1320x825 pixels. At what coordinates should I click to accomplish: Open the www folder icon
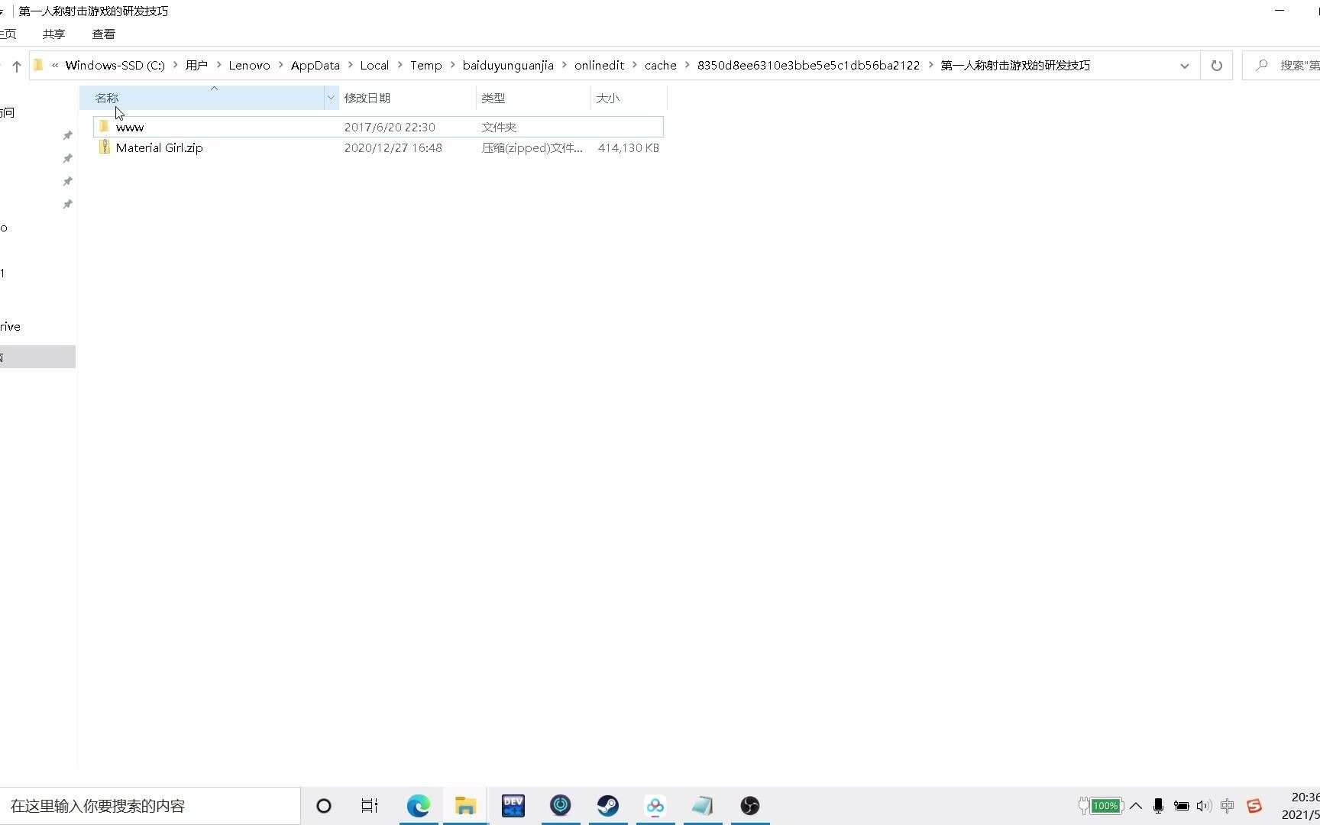105,126
